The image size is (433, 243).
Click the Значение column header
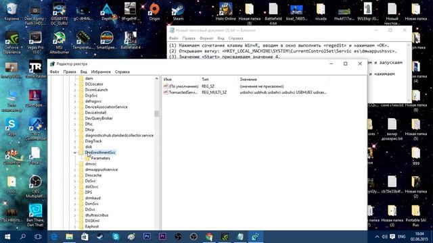[283, 80]
